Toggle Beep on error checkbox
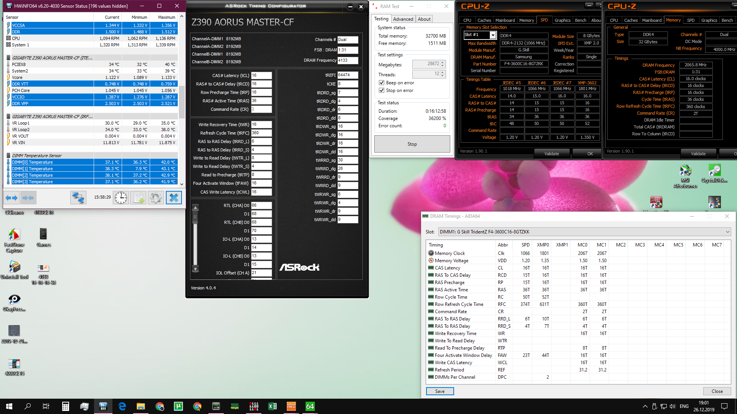This screenshot has height=414, width=737. (x=382, y=83)
